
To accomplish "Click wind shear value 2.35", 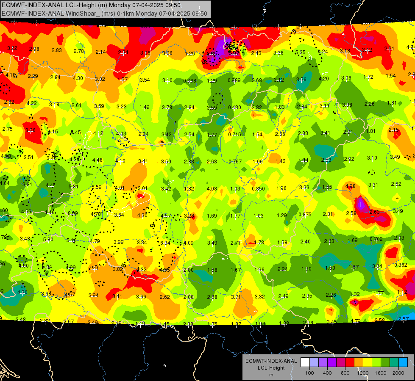I will 307,296.
